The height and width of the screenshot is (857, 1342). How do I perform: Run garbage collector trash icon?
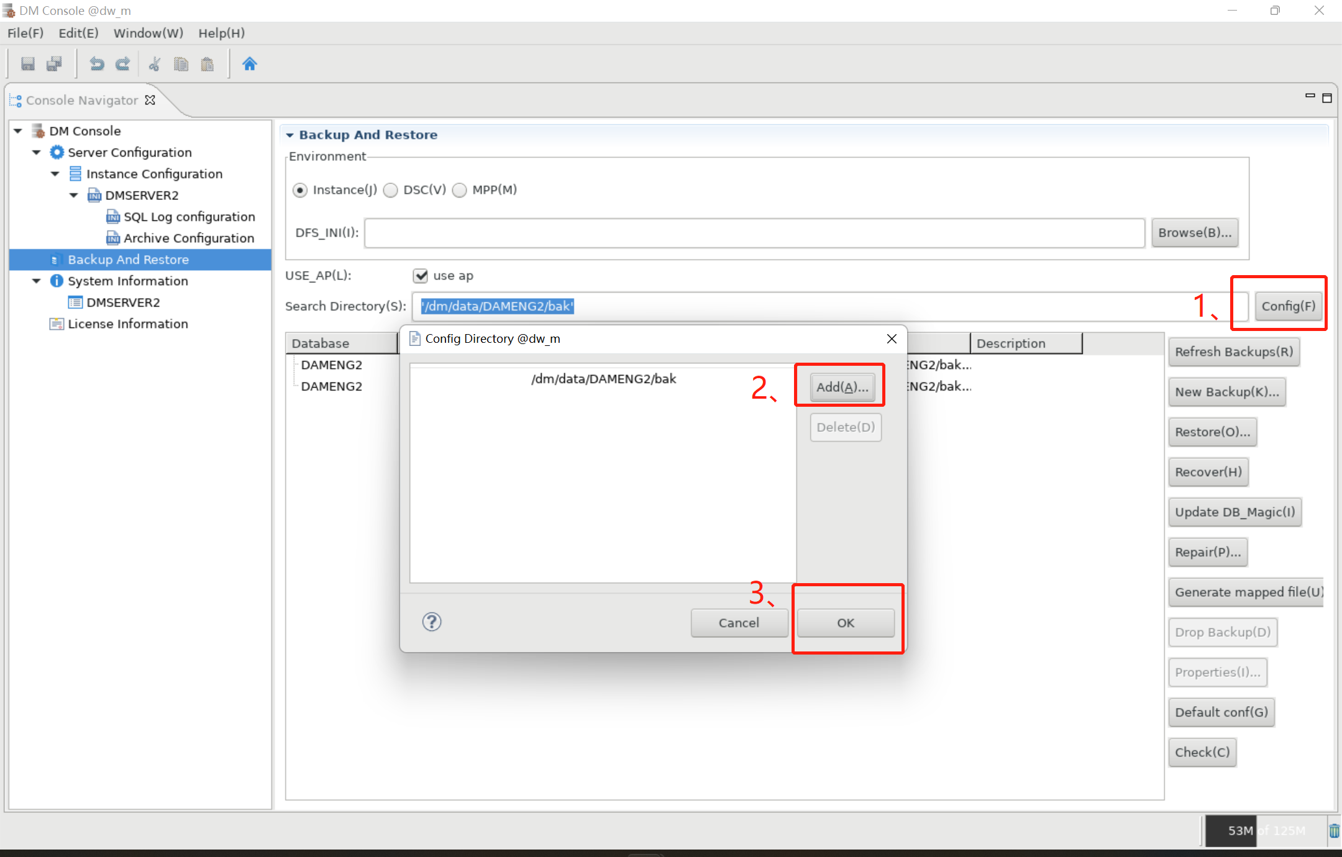1334,831
